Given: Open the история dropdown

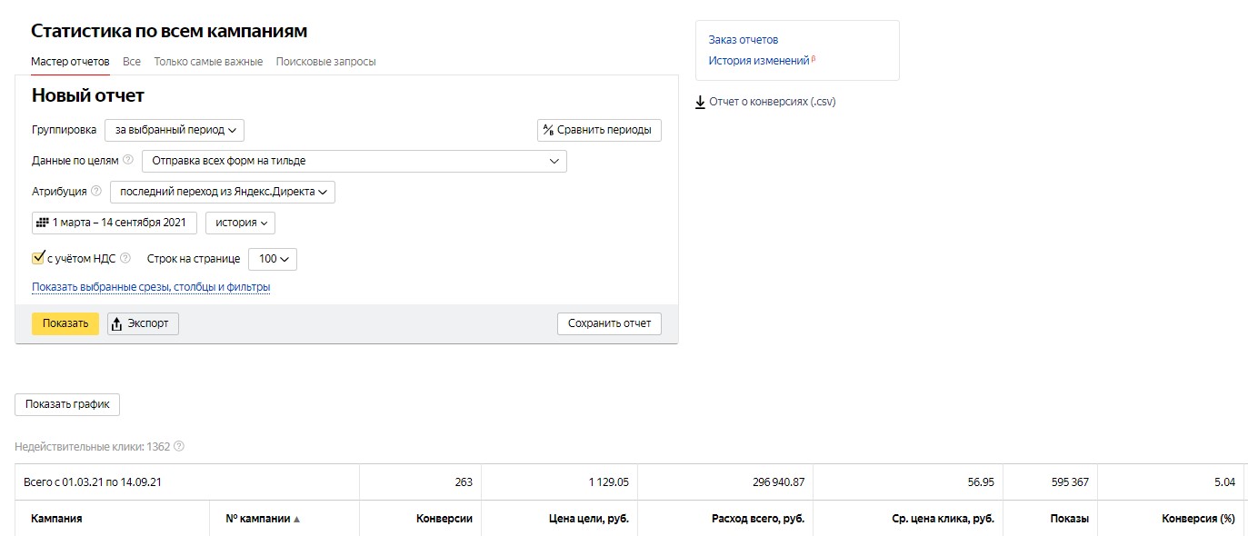Looking at the screenshot, I should tap(240, 223).
